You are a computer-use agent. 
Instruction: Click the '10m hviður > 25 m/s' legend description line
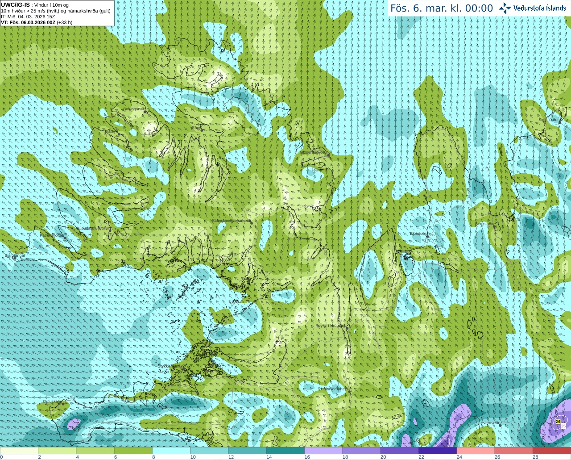[x=56, y=11]
